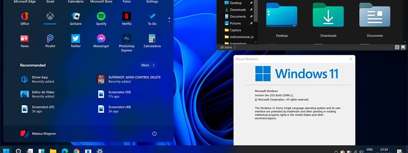Viewport: 408px width, 153px height.
Task: Open the large Documents folder thumbnail
Action: click(x=375, y=15)
